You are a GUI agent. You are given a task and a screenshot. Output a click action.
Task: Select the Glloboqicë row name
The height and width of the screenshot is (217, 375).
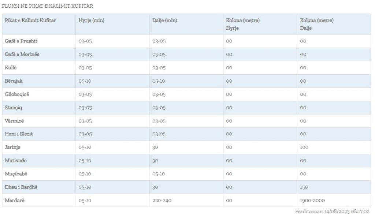pyautogui.click(x=17, y=94)
